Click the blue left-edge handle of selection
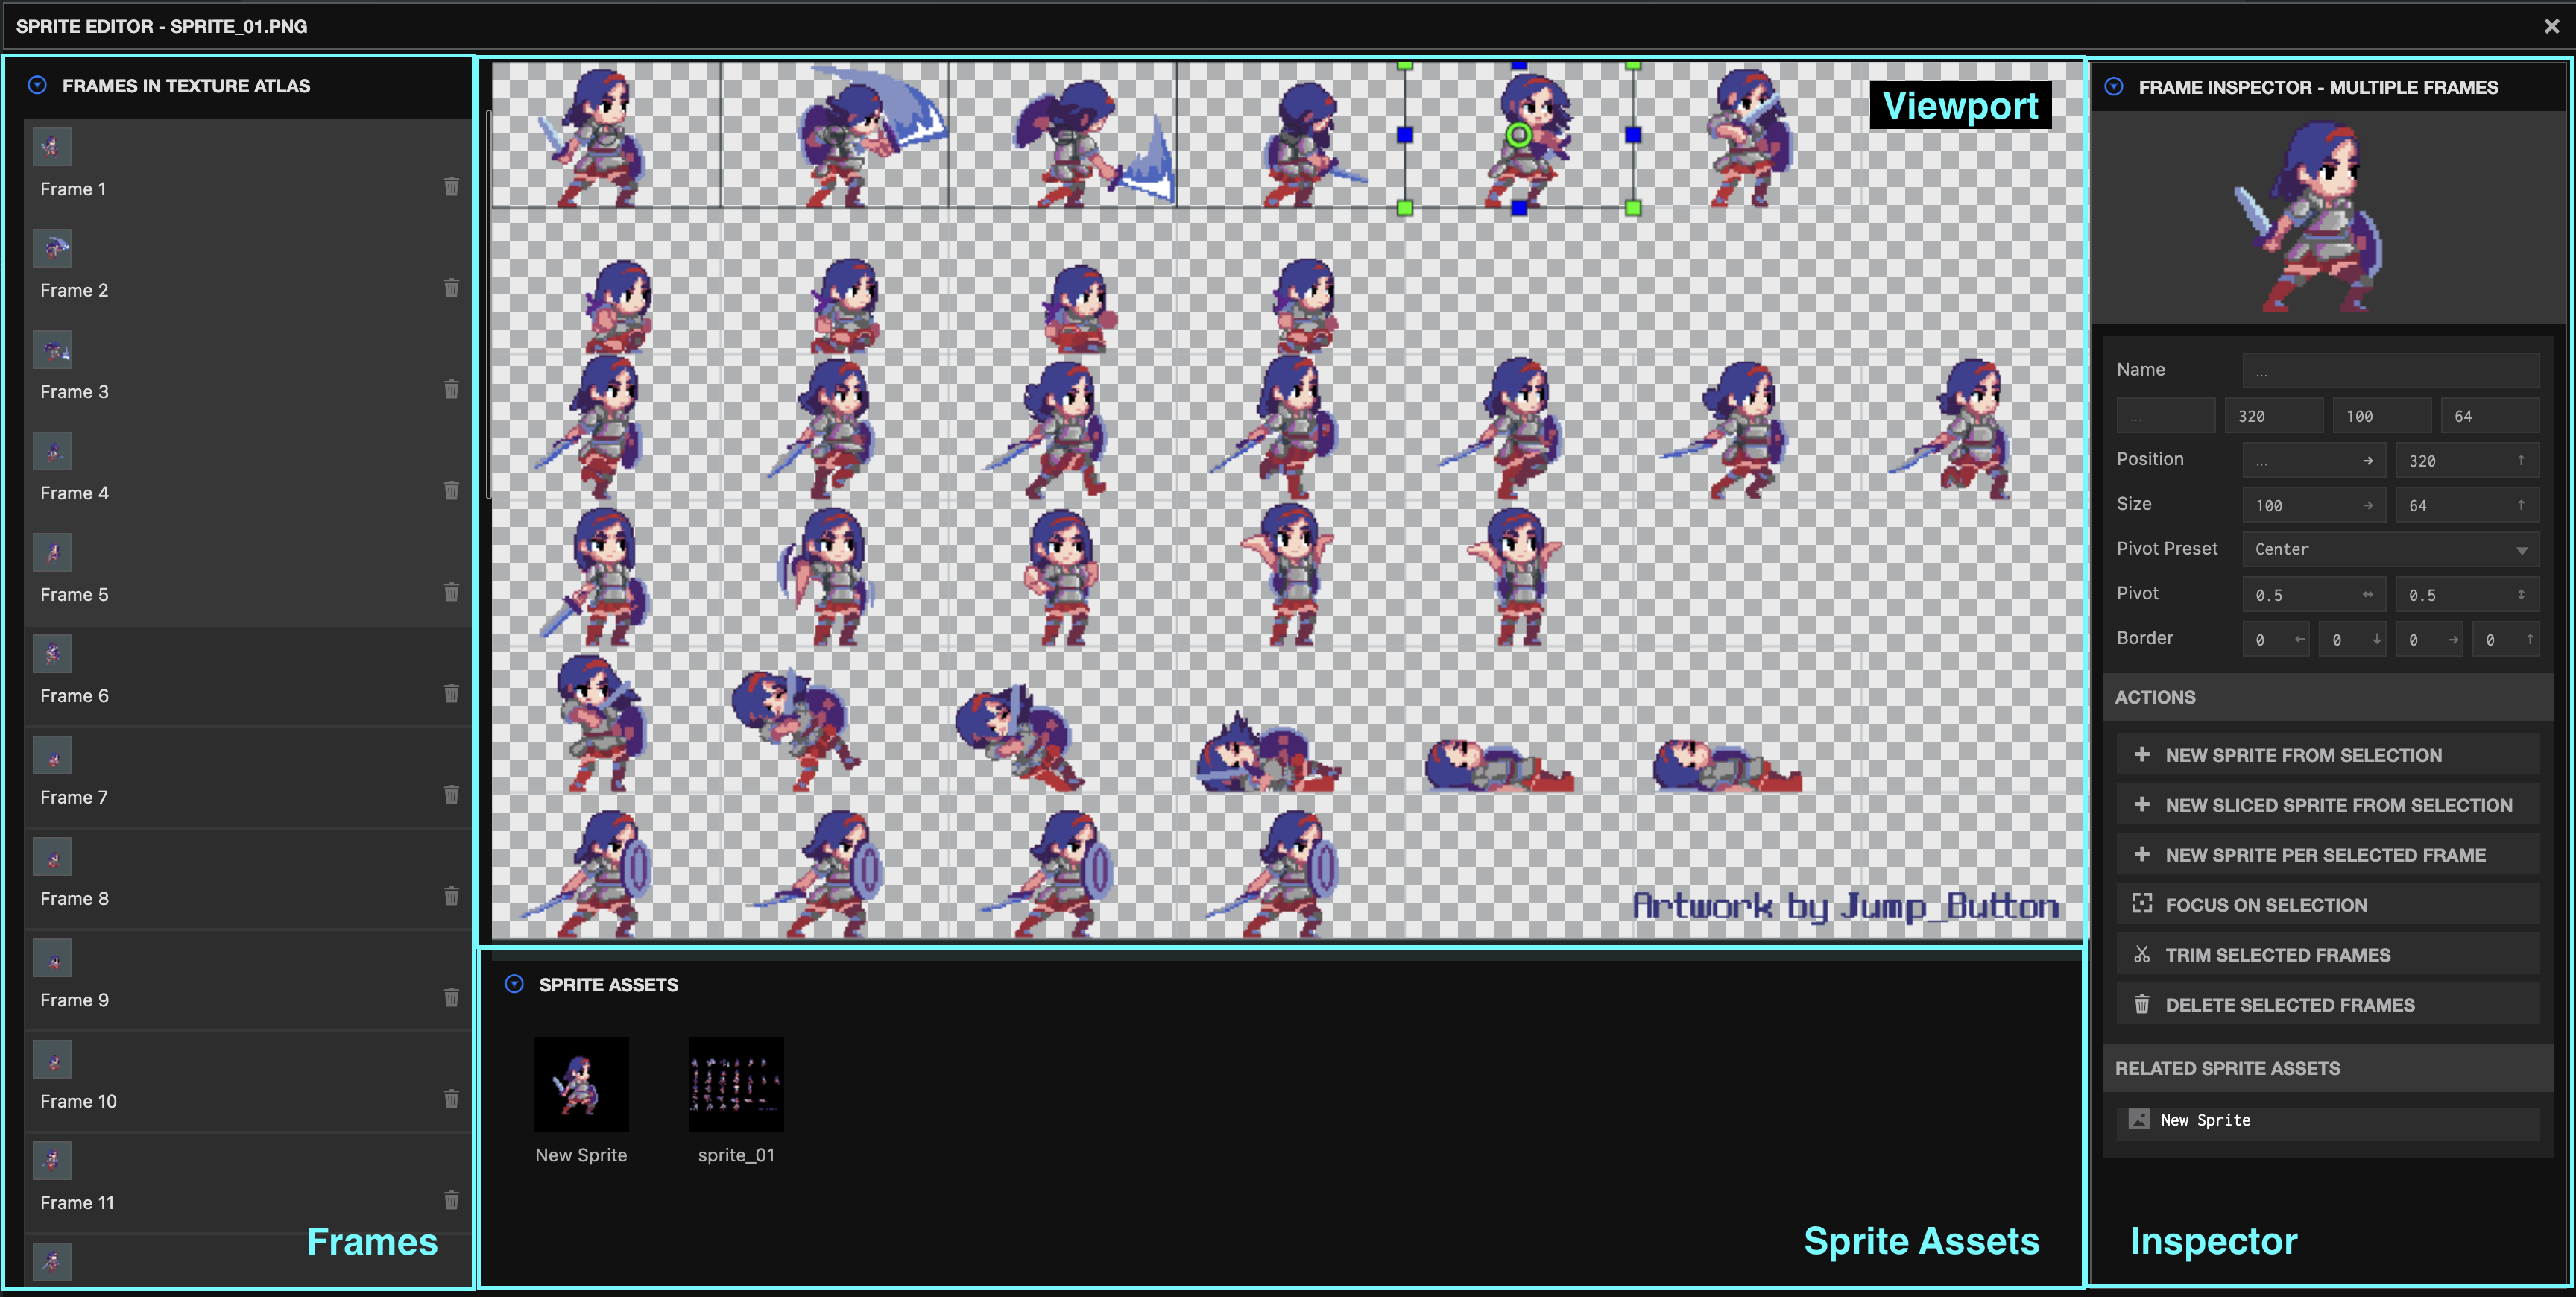The image size is (2576, 1297). point(1404,134)
